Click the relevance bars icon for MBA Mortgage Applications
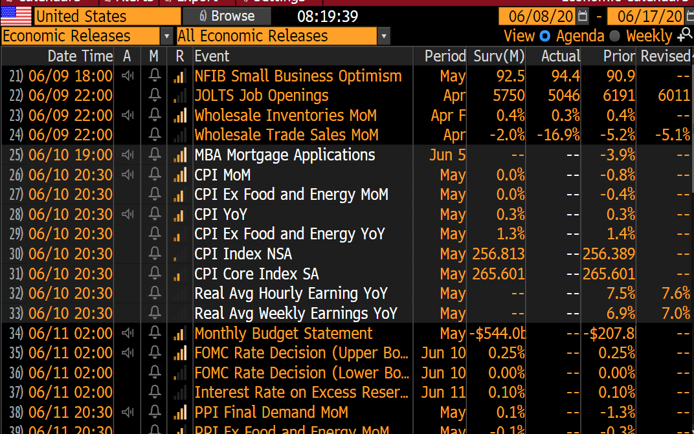Screen dimensions: 694x434 (180, 155)
